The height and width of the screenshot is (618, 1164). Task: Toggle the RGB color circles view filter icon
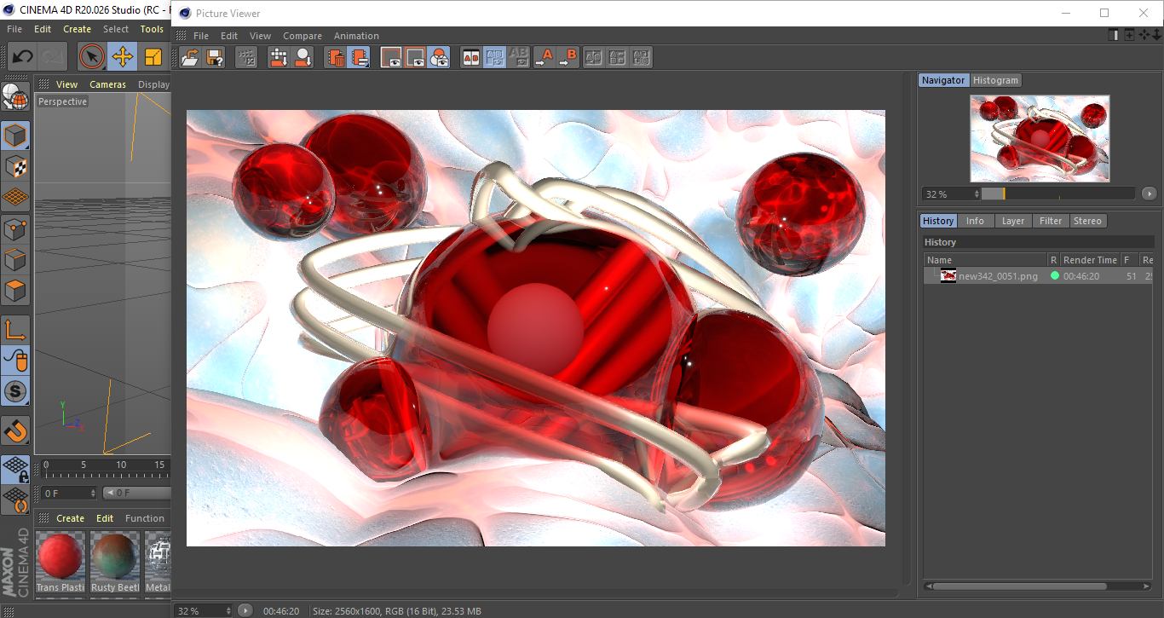click(439, 57)
